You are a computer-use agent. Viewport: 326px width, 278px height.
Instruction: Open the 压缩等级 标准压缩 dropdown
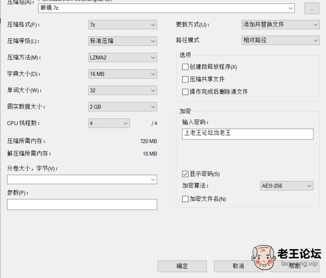(123, 41)
